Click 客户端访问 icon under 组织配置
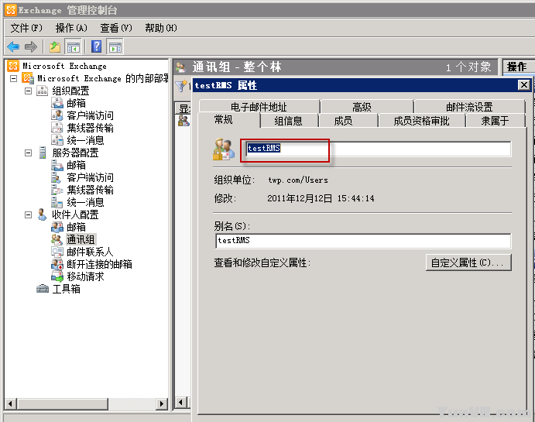 pyautogui.click(x=57, y=115)
